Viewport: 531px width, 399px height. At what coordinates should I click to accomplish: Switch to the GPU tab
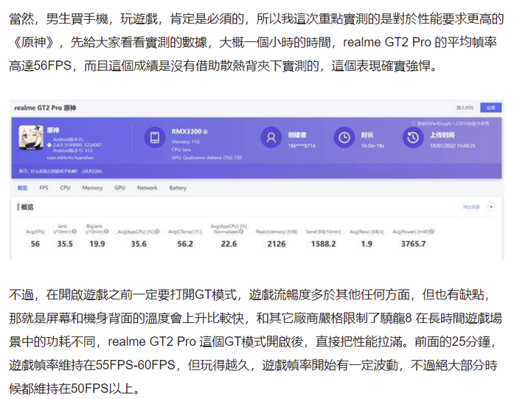click(119, 187)
